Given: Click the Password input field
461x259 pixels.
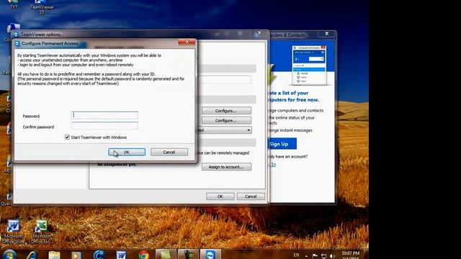Looking at the screenshot, I should 104,115.
